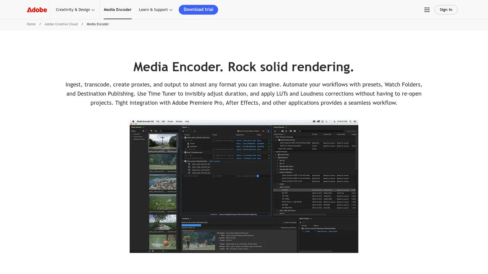Click the red stop queue button
The width and height of the screenshot is (488, 274).
click(263, 131)
